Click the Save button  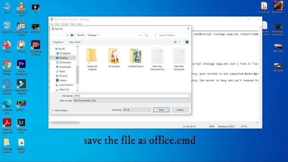click(x=161, y=110)
